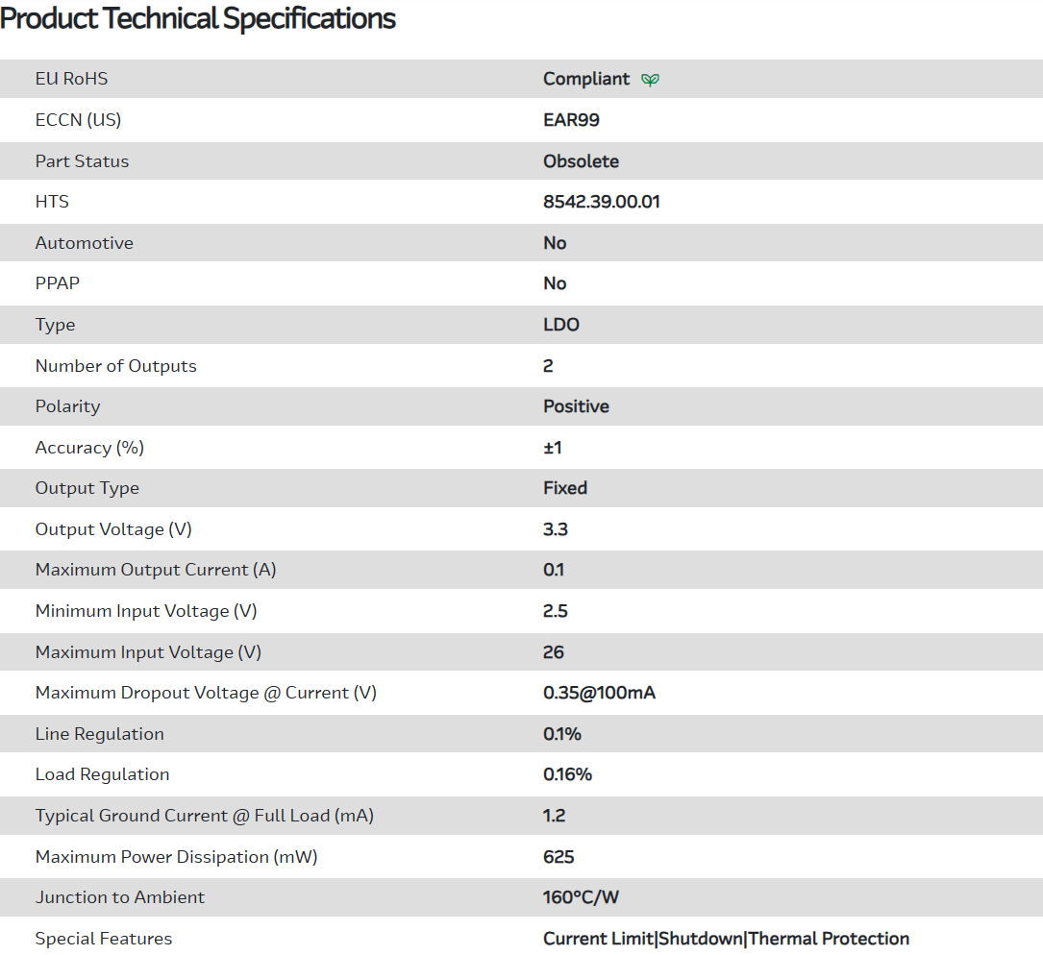Click the green leaf RoHS icon
The width and height of the screenshot is (1043, 955).
tap(651, 80)
